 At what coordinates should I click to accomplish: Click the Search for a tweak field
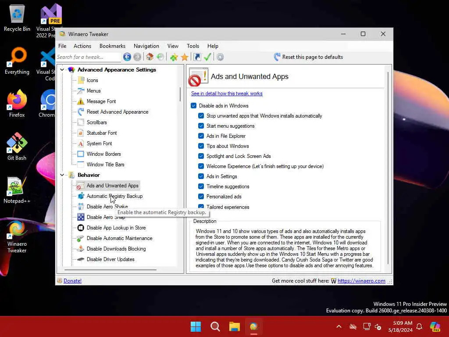[x=88, y=57]
